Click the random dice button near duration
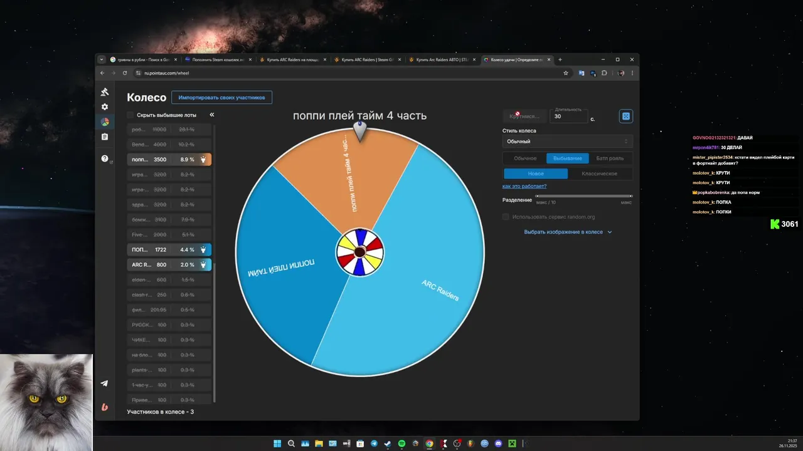 [x=625, y=117]
